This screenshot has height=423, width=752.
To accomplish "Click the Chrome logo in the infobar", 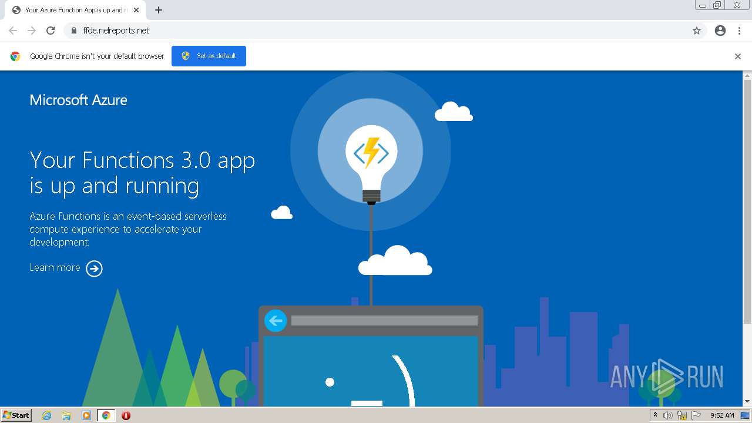I will click(x=15, y=56).
